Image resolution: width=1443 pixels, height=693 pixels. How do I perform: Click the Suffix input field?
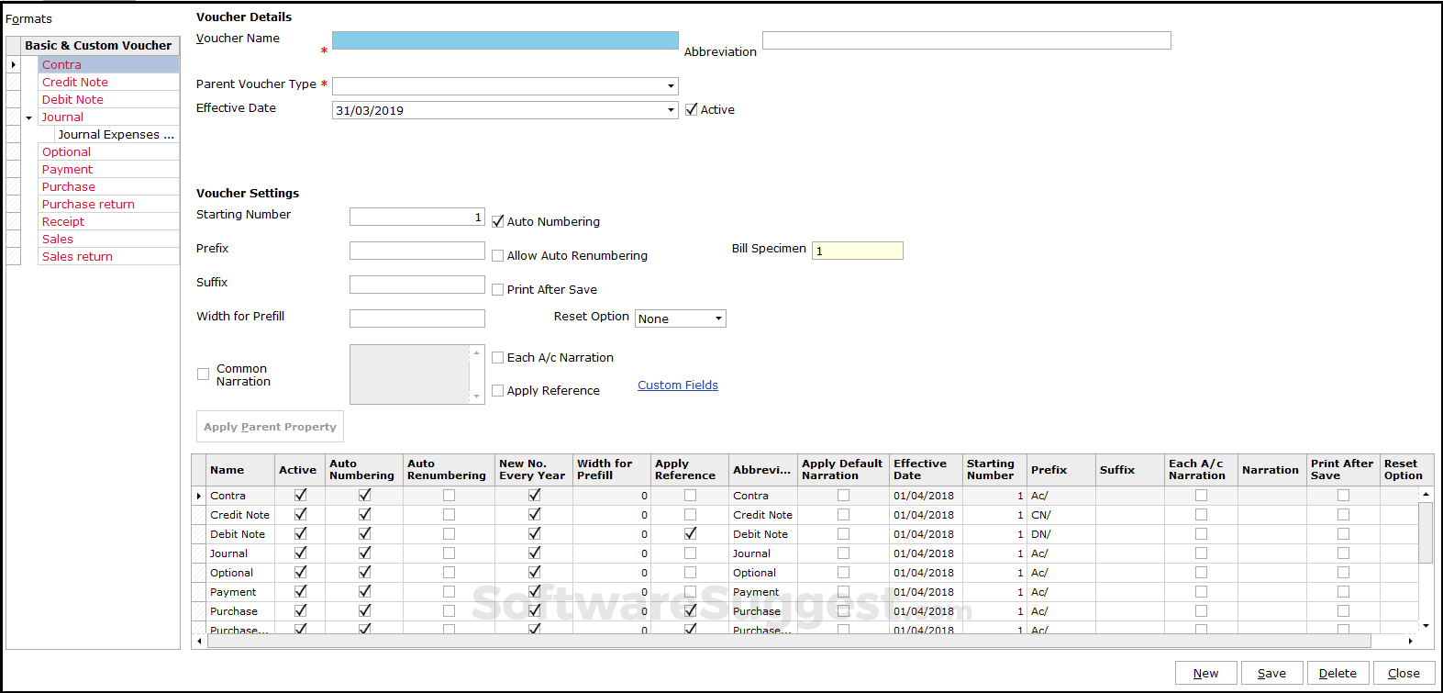[x=416, y=285]
